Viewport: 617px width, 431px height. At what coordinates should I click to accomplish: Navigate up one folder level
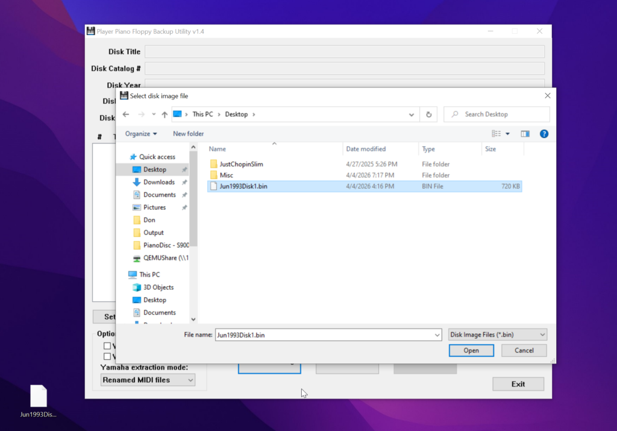164,114
